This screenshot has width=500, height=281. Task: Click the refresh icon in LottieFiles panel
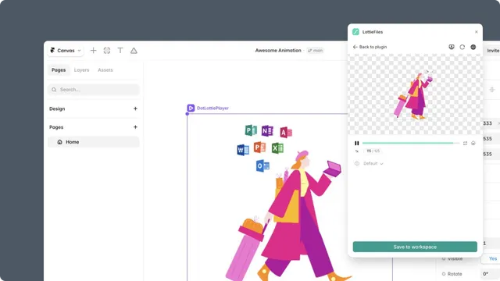point(462,47)
